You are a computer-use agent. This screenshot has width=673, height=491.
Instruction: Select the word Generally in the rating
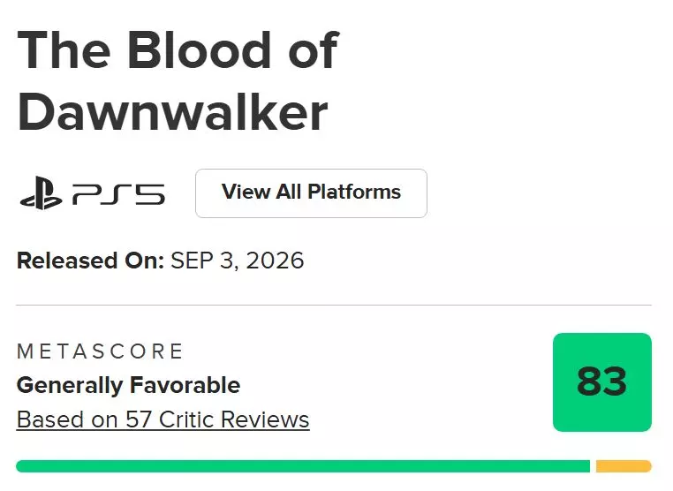[x=70, y=385]
